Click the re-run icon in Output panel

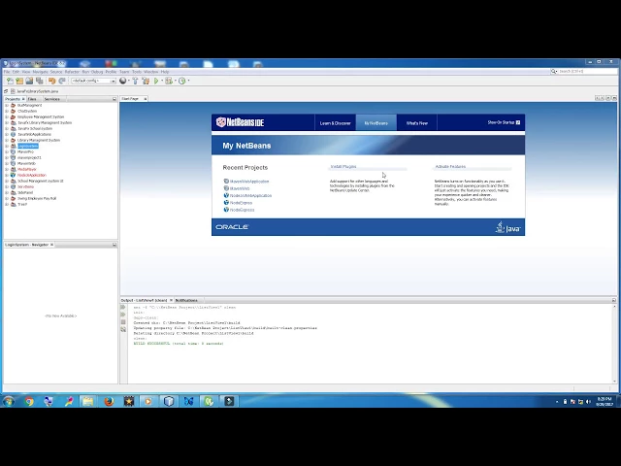click(x=123, y=307)
